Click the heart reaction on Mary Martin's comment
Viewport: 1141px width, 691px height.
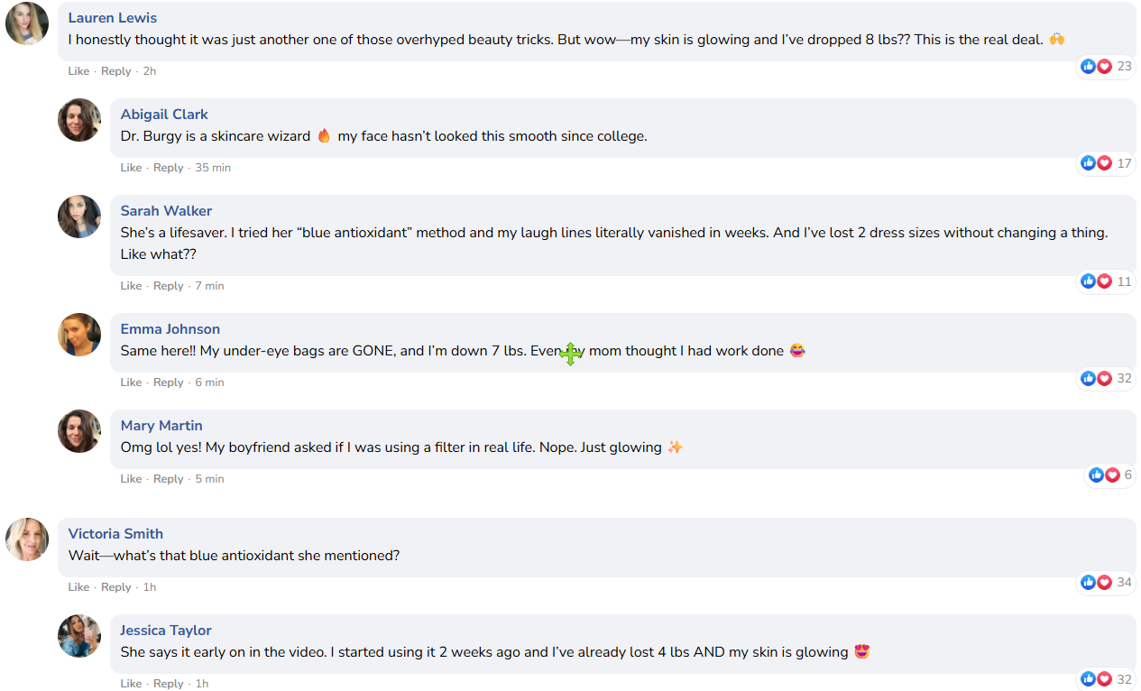click(x=1112, y=474)
